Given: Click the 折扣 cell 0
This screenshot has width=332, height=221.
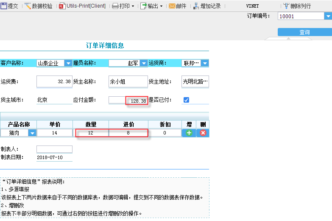Looking at the screenshot, I should coord(165,133).
